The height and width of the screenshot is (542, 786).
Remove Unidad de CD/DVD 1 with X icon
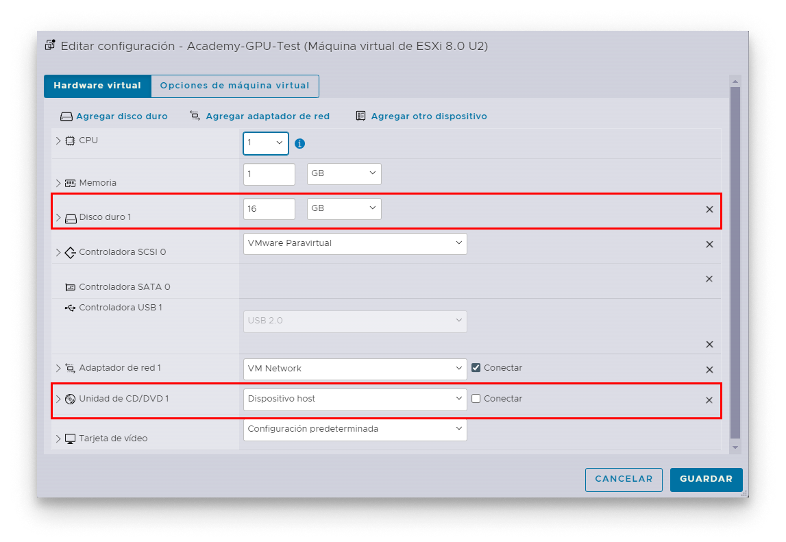(709, 400)
